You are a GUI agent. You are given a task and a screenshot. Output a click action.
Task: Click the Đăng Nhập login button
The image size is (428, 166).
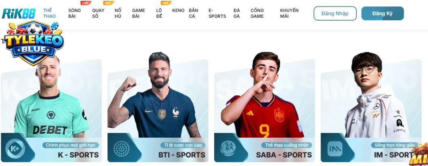click(335, 13)
